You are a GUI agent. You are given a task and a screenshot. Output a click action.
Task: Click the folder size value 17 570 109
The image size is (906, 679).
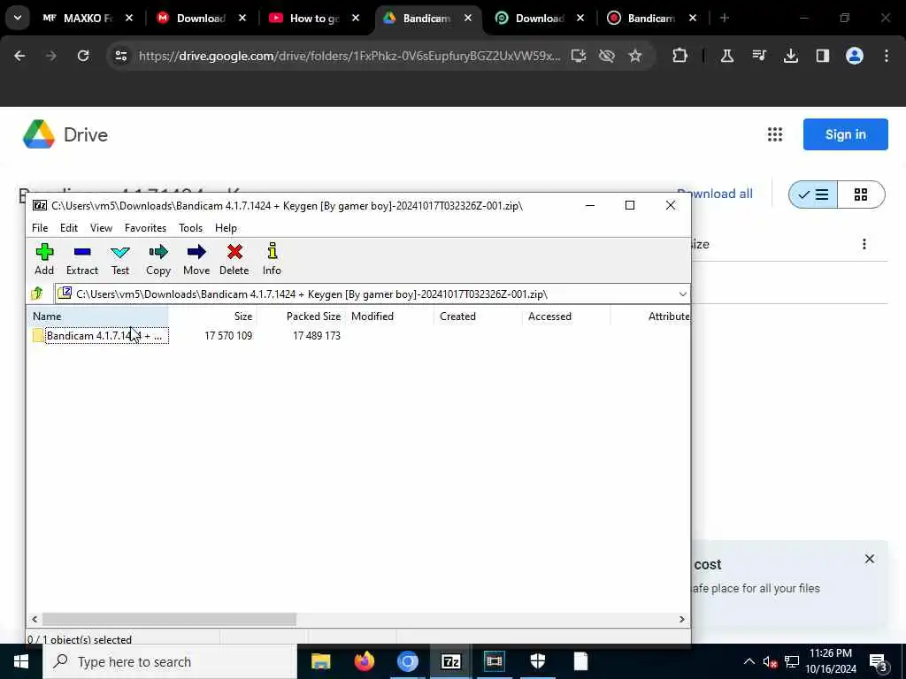coord(228,335)
